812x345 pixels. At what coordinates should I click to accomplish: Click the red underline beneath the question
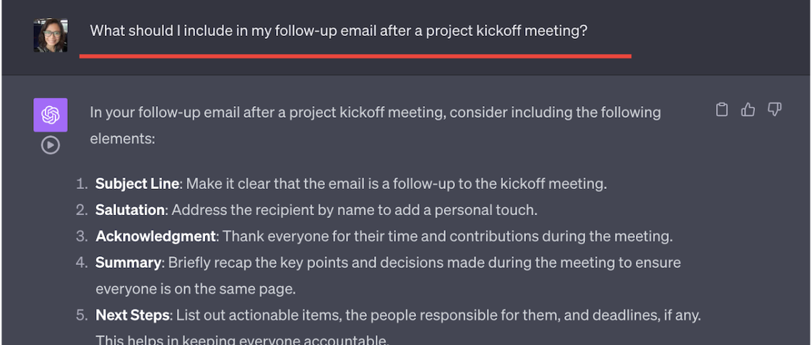pos(355,56)
